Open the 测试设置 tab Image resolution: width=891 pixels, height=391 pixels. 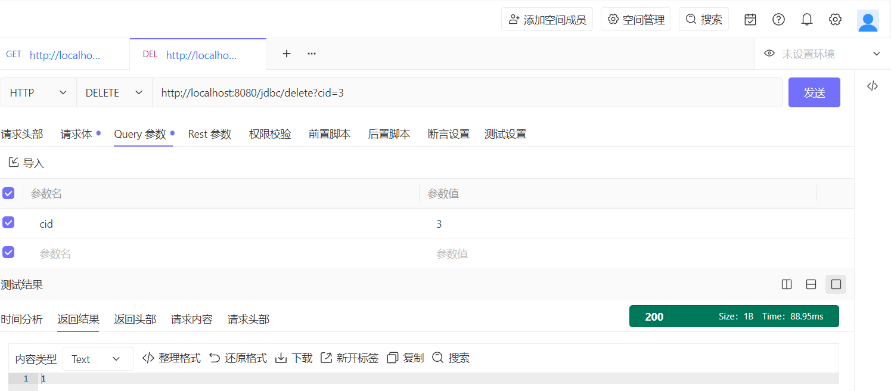pyautogui.click(x=505, y=134)
